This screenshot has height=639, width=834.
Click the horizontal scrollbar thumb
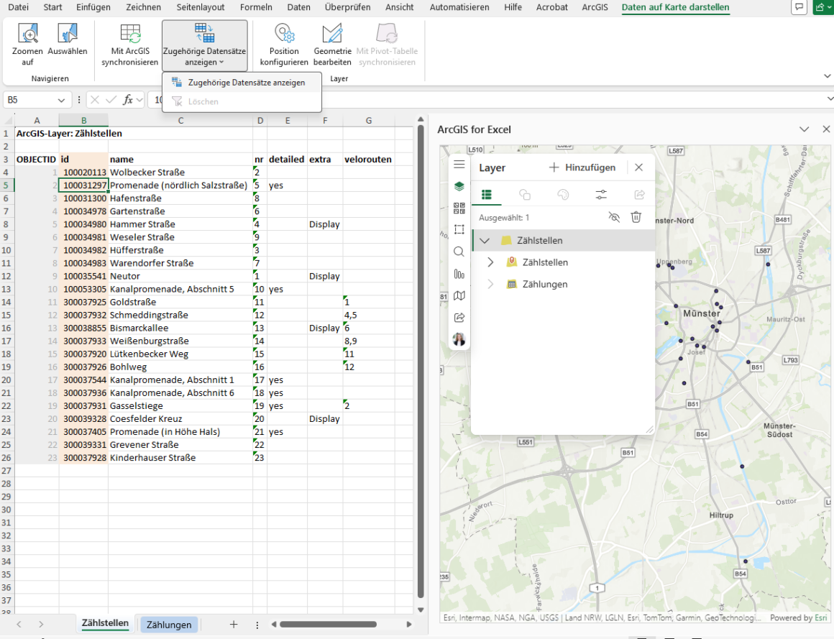point(328,624)
